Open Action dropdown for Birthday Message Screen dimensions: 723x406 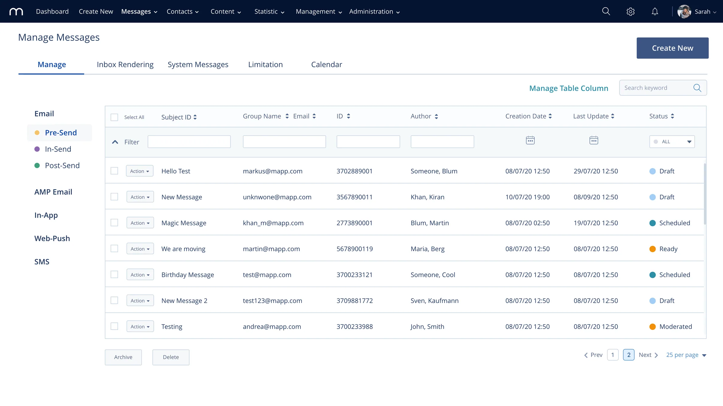click(x=140, y=274)
